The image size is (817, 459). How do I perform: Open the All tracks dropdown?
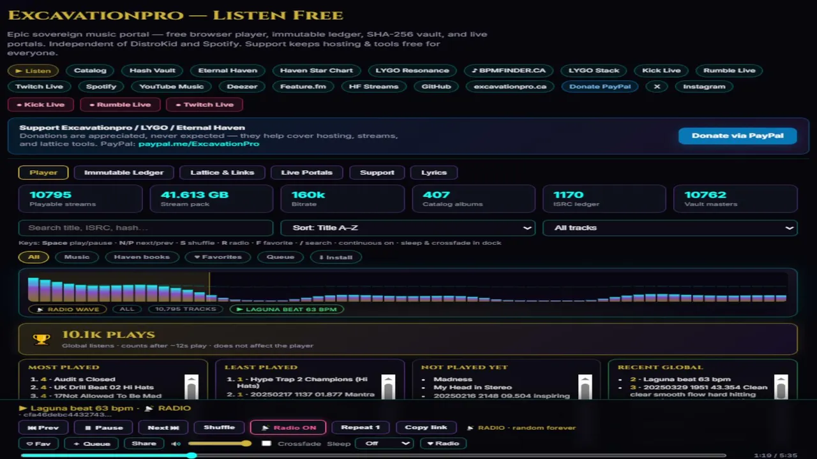[x=670, y=228]
